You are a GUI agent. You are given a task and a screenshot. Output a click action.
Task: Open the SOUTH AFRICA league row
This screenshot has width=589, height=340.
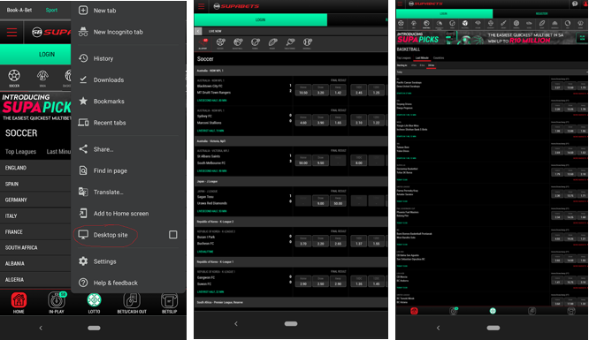point(35,247)
